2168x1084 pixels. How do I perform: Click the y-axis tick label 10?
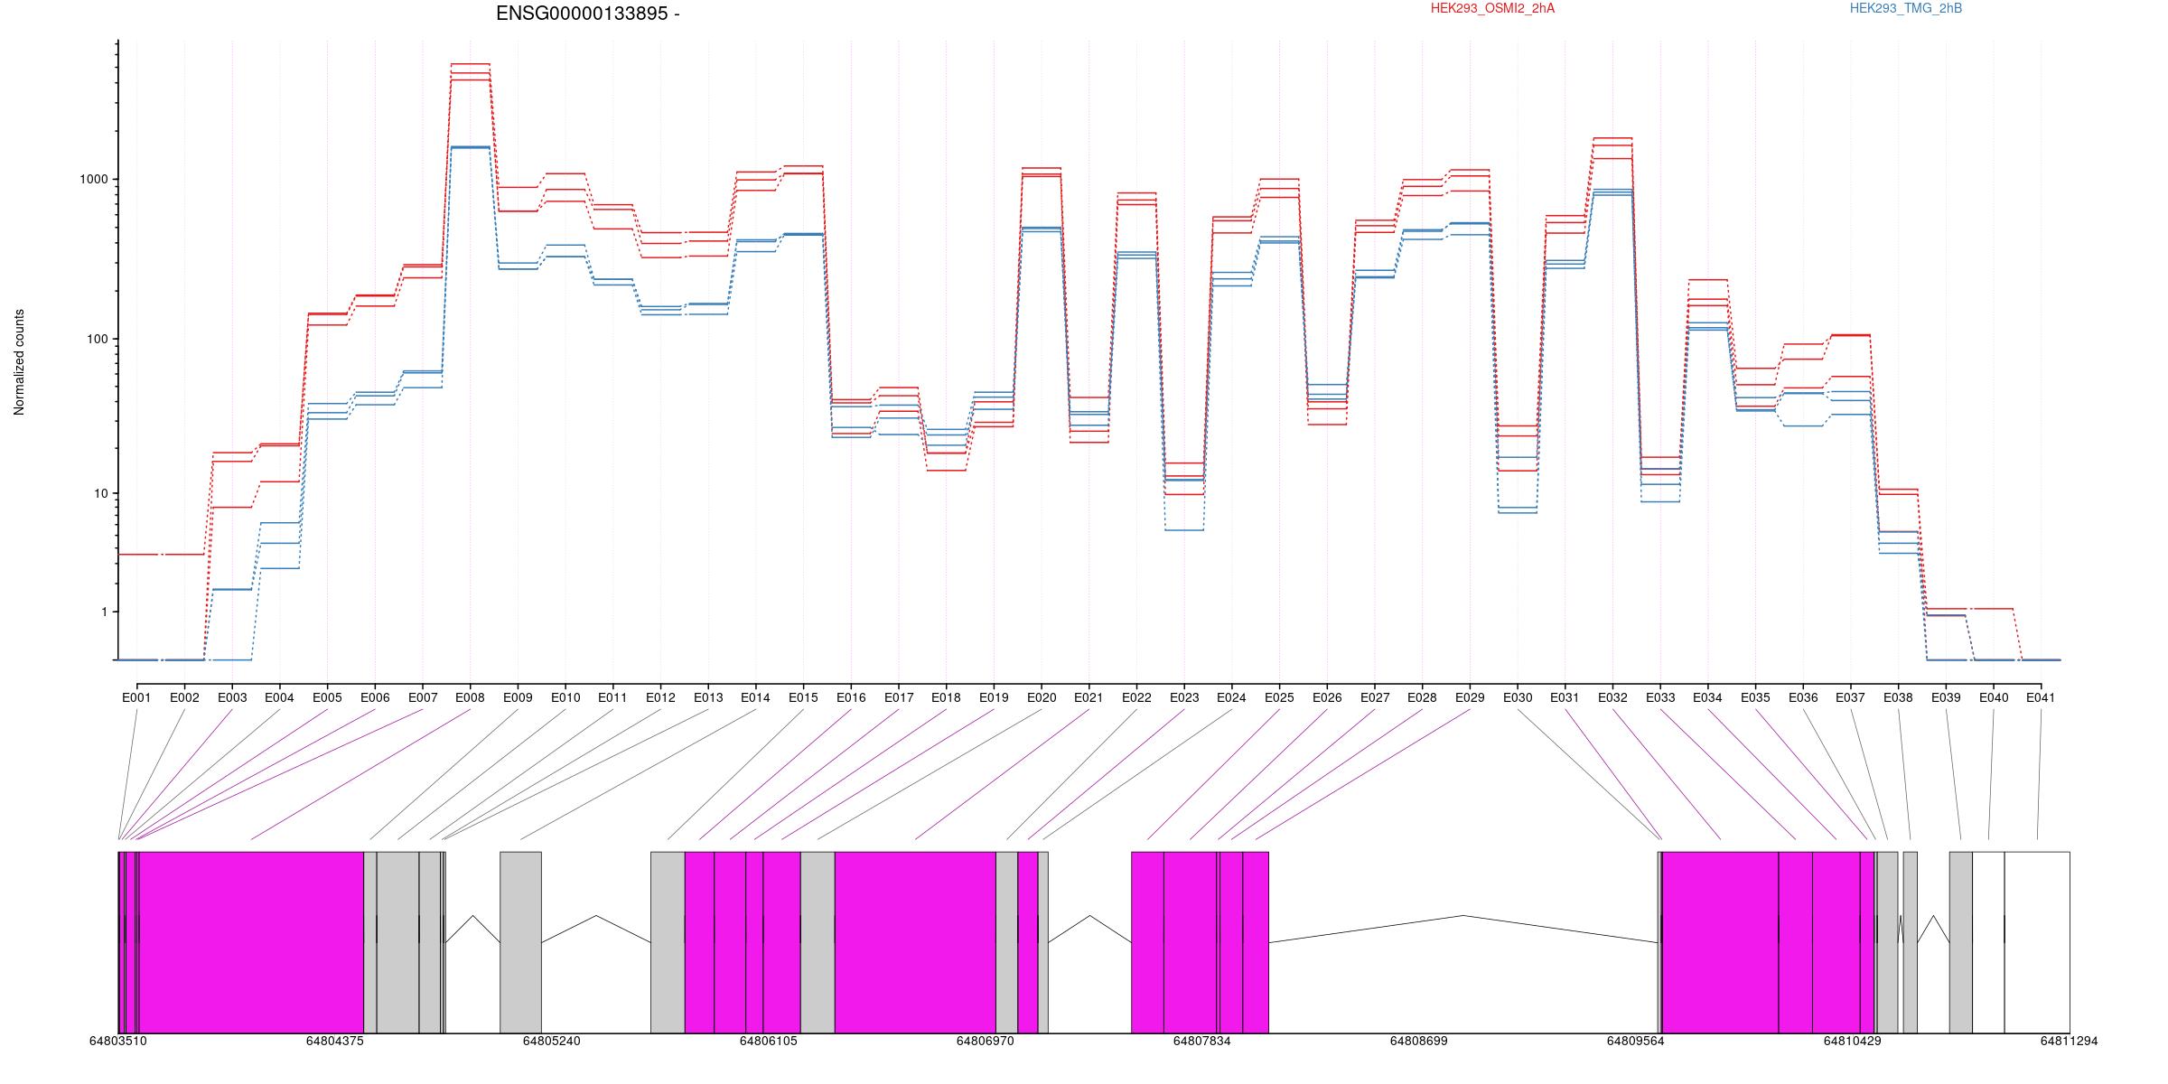[x=102, y=493]
